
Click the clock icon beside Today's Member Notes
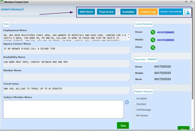pos(127,102)
